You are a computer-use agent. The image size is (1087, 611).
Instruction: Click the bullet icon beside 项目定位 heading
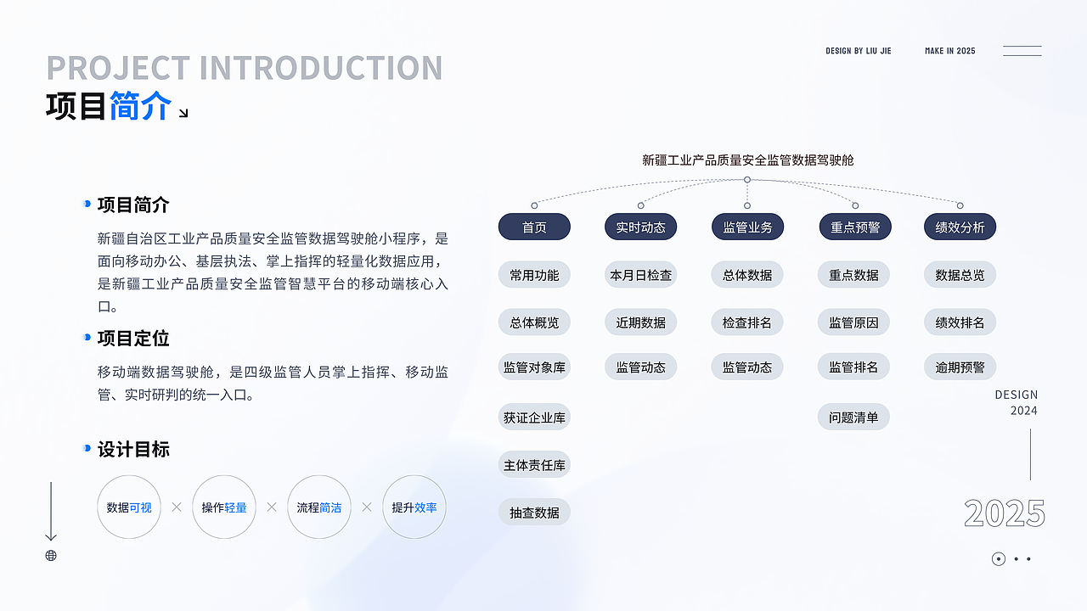pos(84,338)
